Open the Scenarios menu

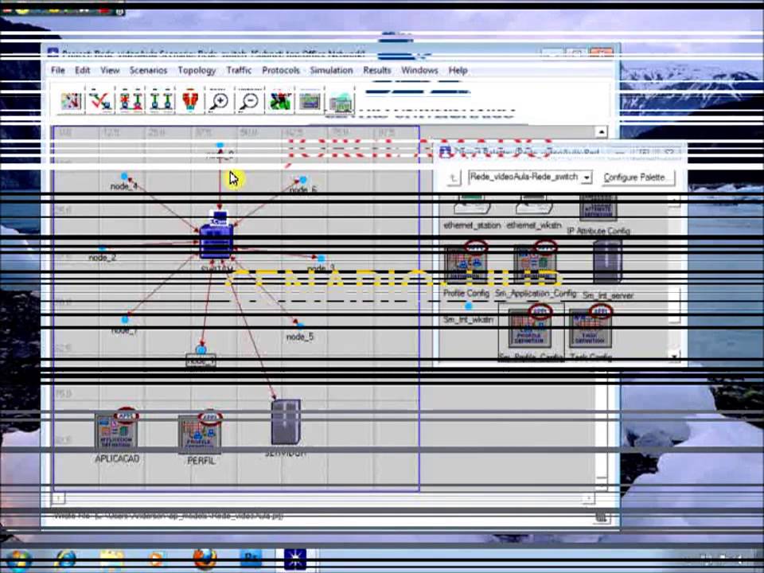coord(148,70)
